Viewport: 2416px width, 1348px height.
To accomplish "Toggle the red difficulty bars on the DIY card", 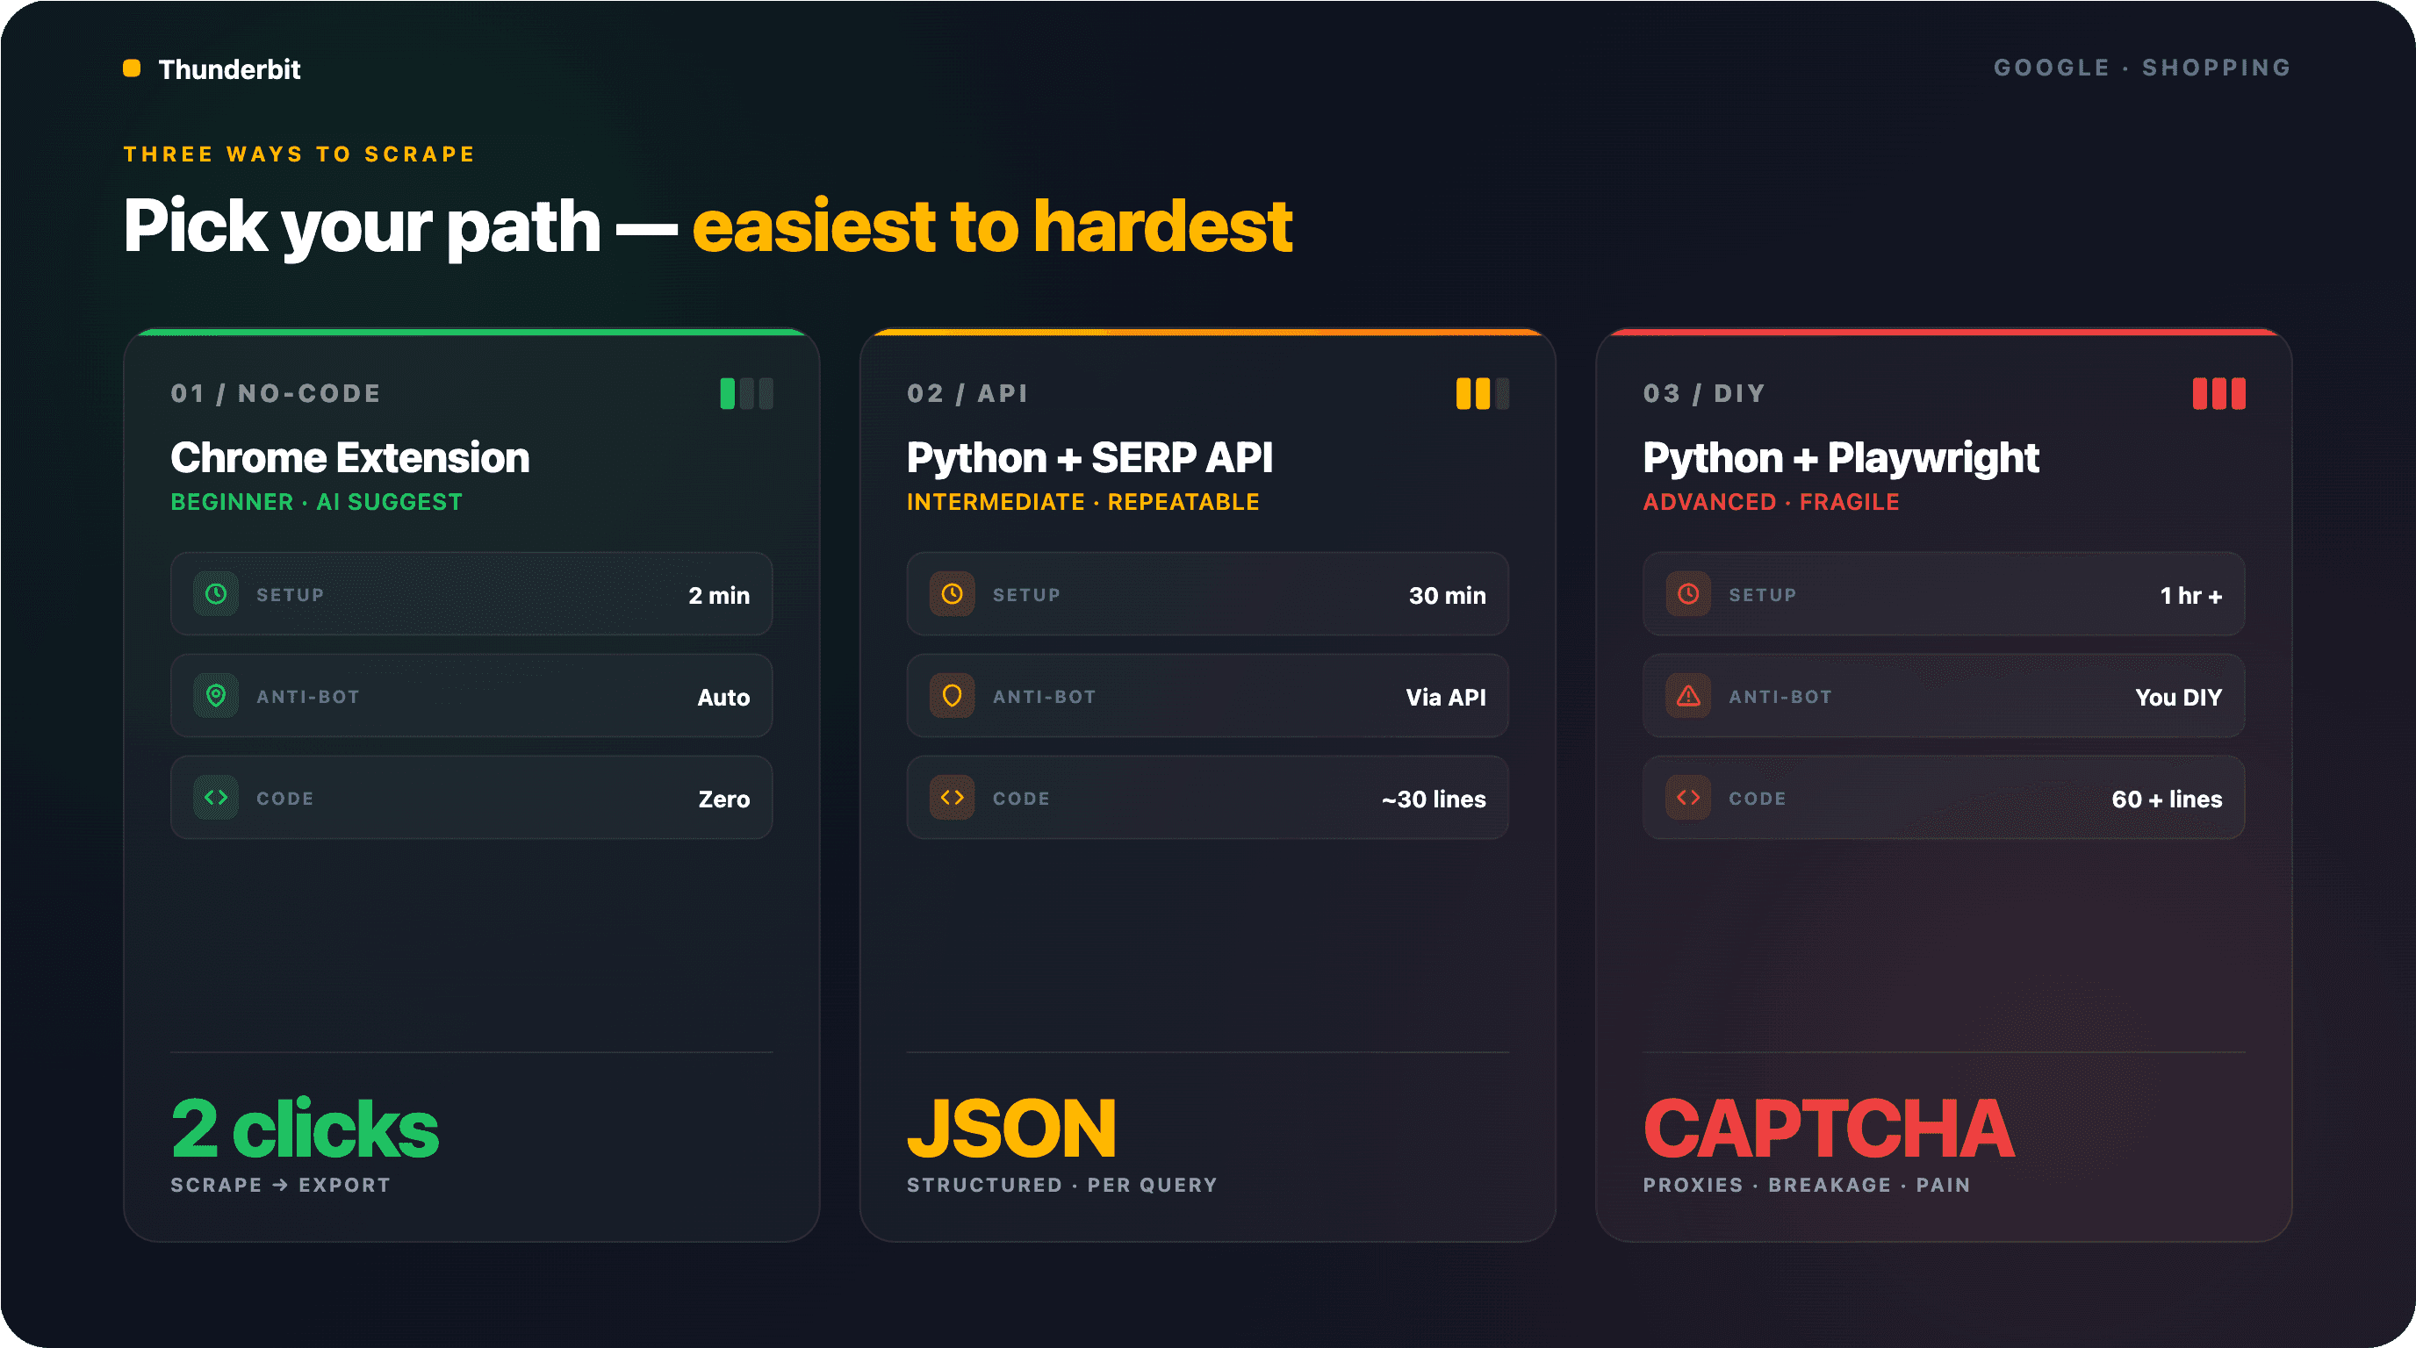I will [x=2220, y=395].
